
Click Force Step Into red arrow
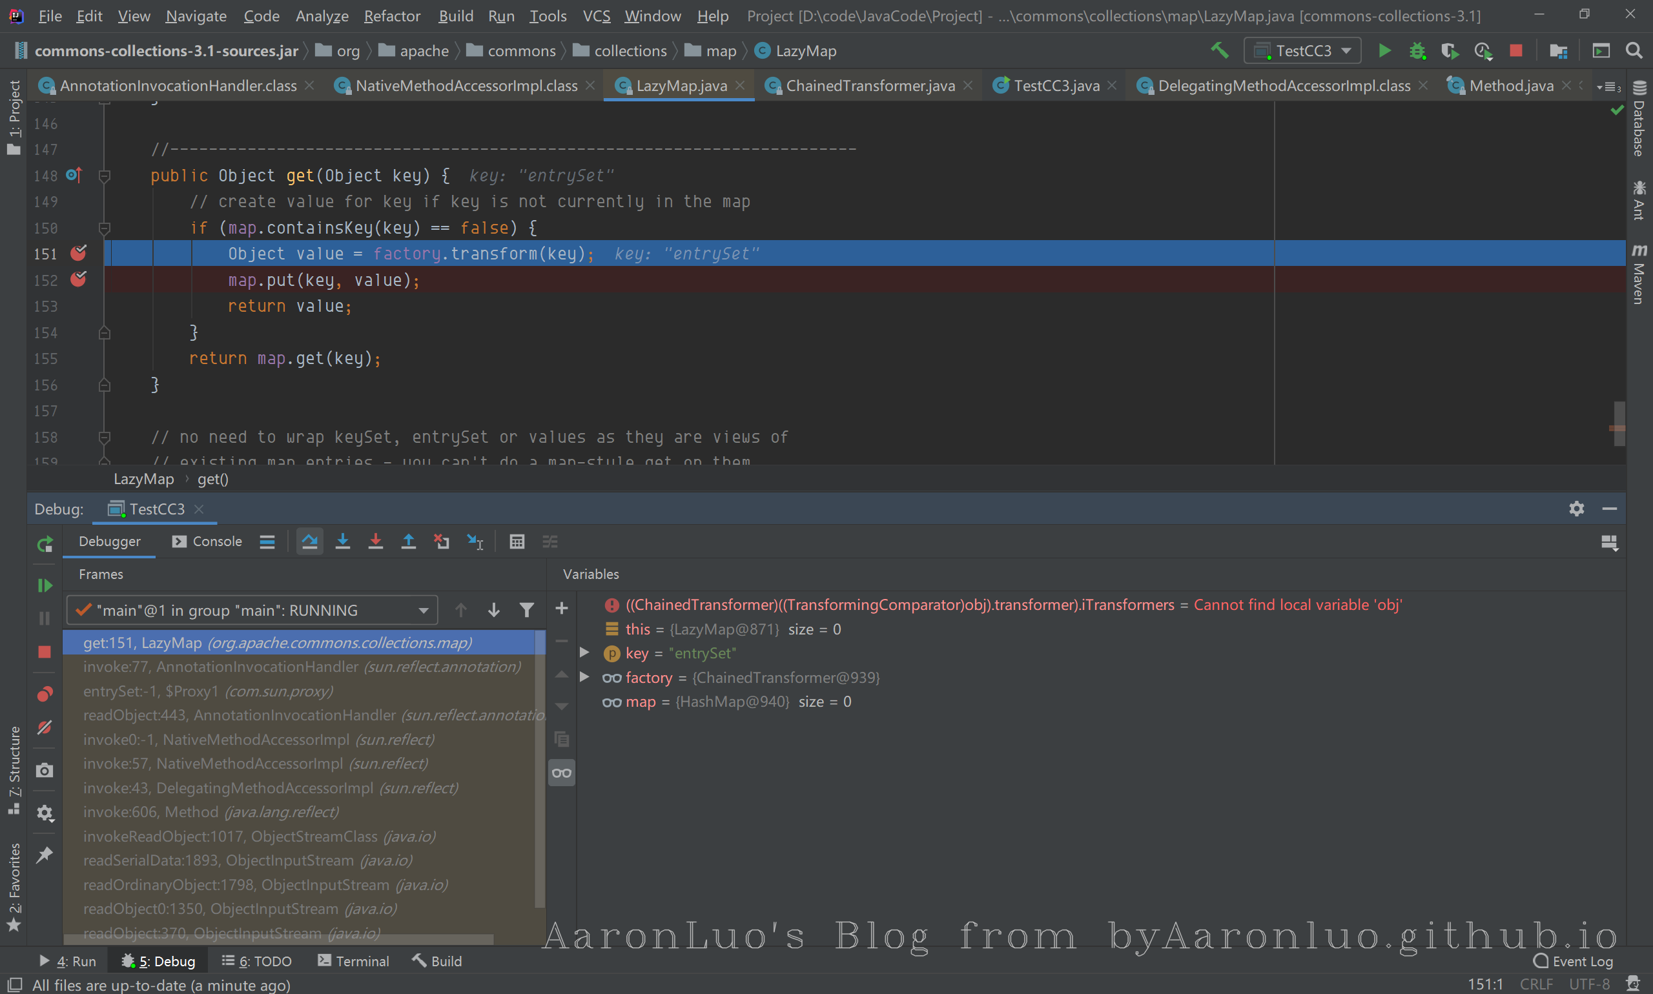pos(375,541)
